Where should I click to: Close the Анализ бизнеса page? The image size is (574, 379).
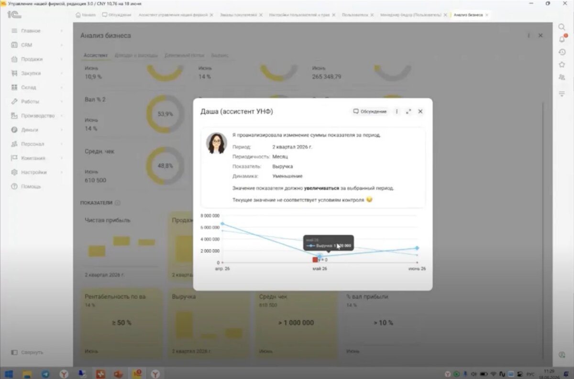tap(541, 36)
